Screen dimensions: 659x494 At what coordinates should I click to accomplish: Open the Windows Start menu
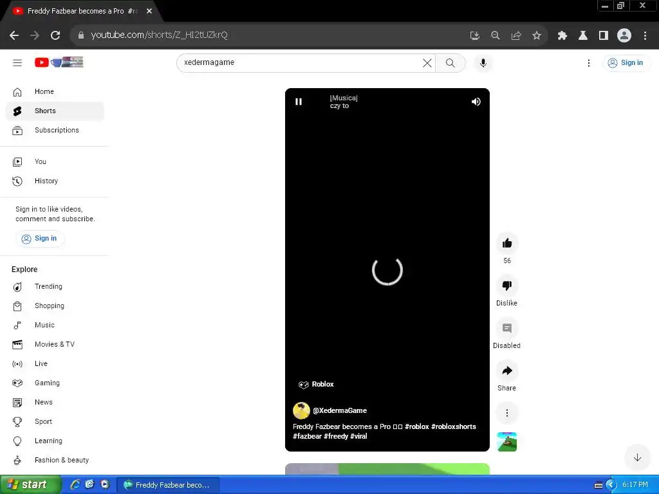coord(30,485)
